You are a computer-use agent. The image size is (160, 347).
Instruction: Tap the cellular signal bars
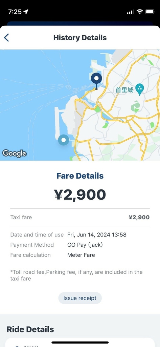[130, 12]
